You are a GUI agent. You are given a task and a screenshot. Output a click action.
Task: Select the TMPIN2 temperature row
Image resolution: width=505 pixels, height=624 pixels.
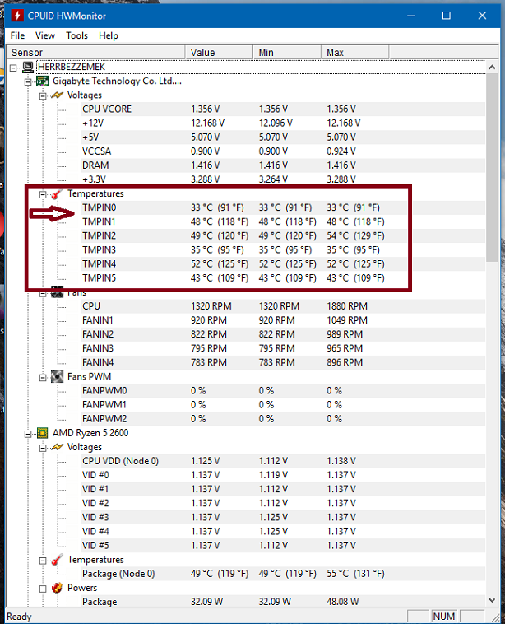(x=282, y=235)
